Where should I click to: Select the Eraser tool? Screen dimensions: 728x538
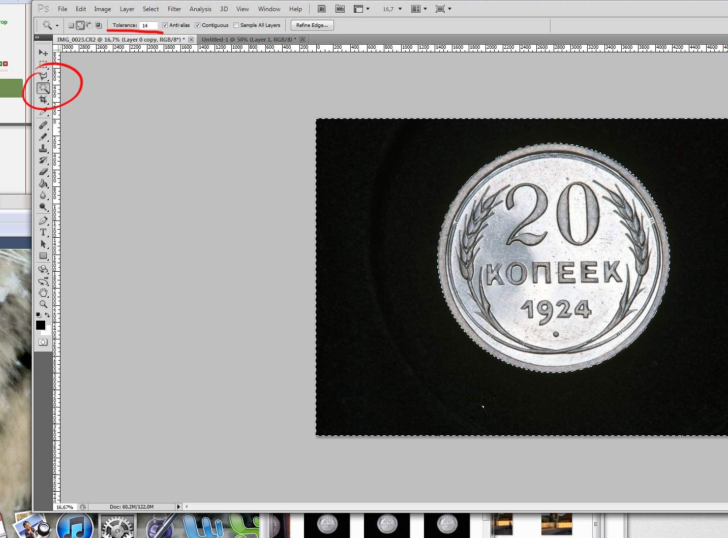point(43,172)
